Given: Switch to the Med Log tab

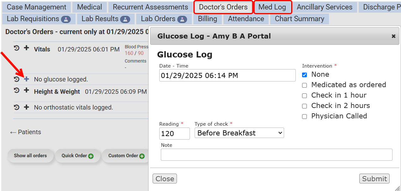Looking at the screenshot, I should (272, 7).
